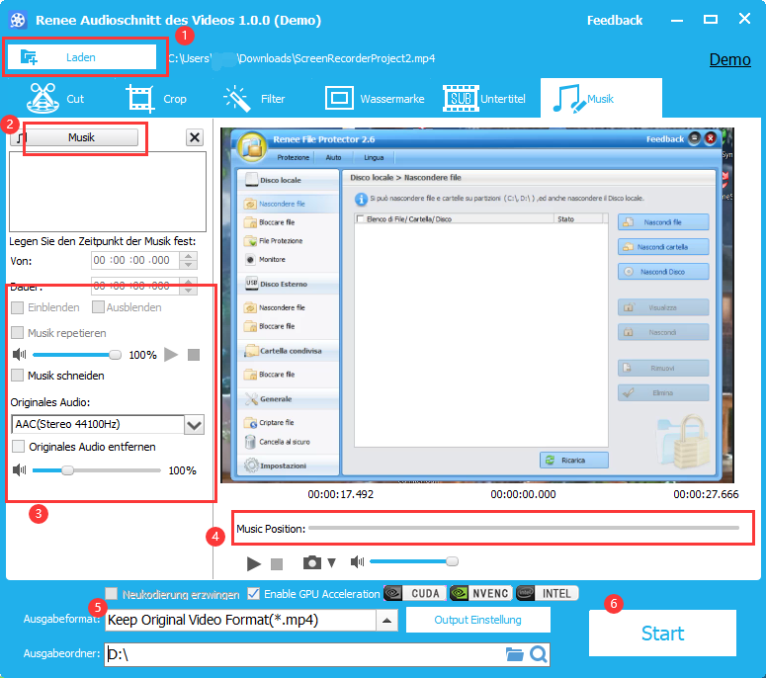This screenshot has width=766, height=678.
Task: Play the video preview
Action: [x=254, y=563]
